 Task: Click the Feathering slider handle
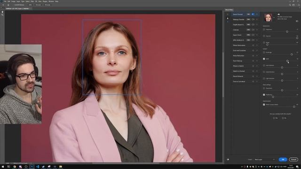tap(273, 97)
